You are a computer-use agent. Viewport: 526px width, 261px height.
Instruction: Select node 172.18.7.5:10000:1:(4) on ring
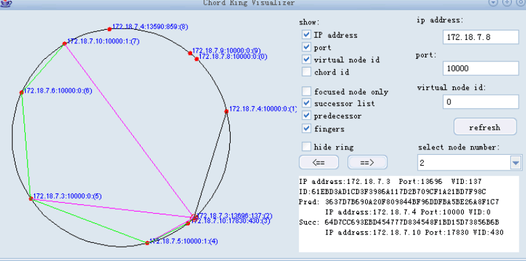pos(147,243)
